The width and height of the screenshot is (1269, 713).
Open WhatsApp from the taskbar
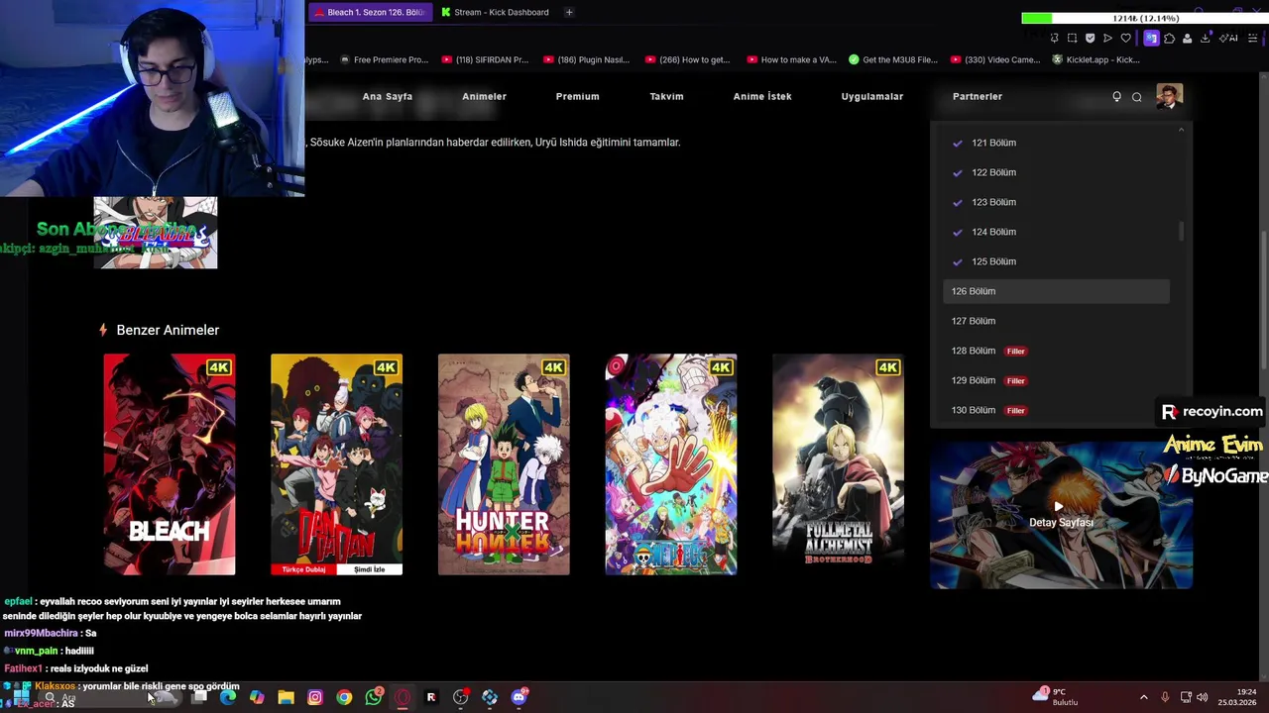pos(374,697)
